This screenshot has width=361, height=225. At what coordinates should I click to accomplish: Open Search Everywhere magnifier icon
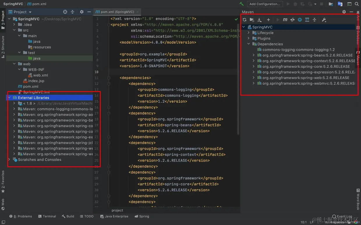tap(357, 4)
